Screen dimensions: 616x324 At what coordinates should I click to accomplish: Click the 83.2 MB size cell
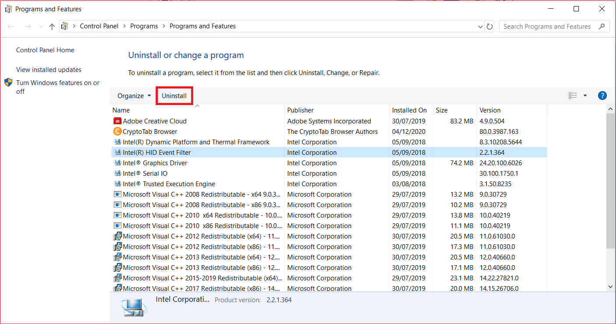(x=462, y=121)
